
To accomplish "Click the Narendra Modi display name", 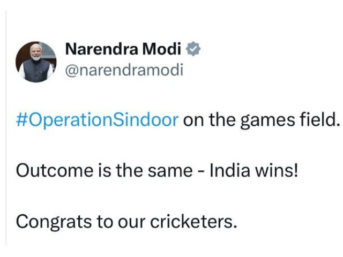I will pyautogui.click(x=123, y=49).
